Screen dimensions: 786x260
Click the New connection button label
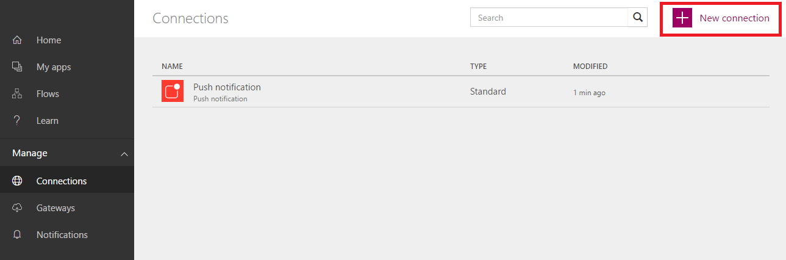[x=734, y=18]
